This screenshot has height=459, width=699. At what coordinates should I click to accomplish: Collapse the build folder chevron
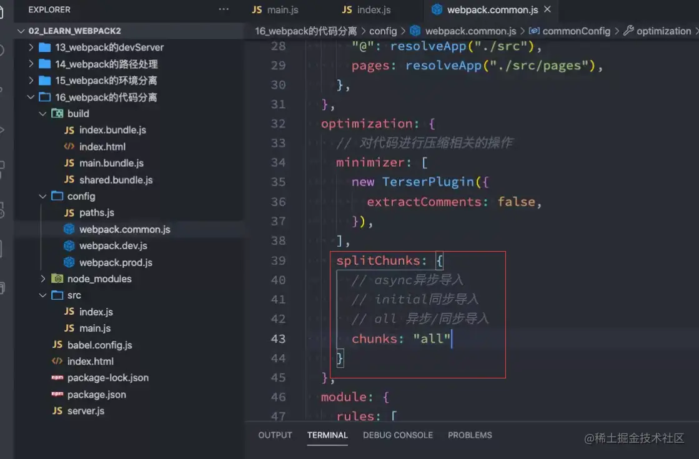[x=43, y=114]
